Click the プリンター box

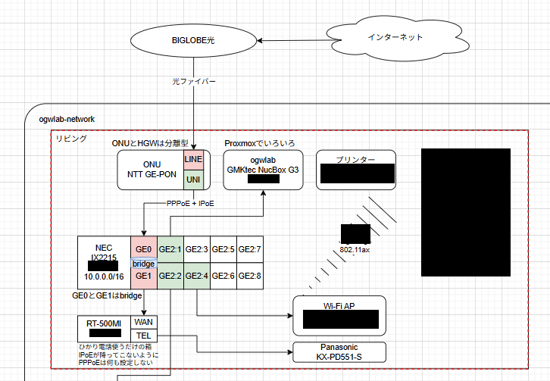[x=355, y=160]
